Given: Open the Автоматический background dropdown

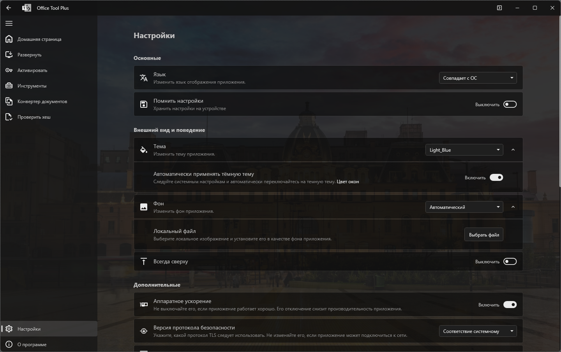Looking at the screenshot, I should (464, 207).
